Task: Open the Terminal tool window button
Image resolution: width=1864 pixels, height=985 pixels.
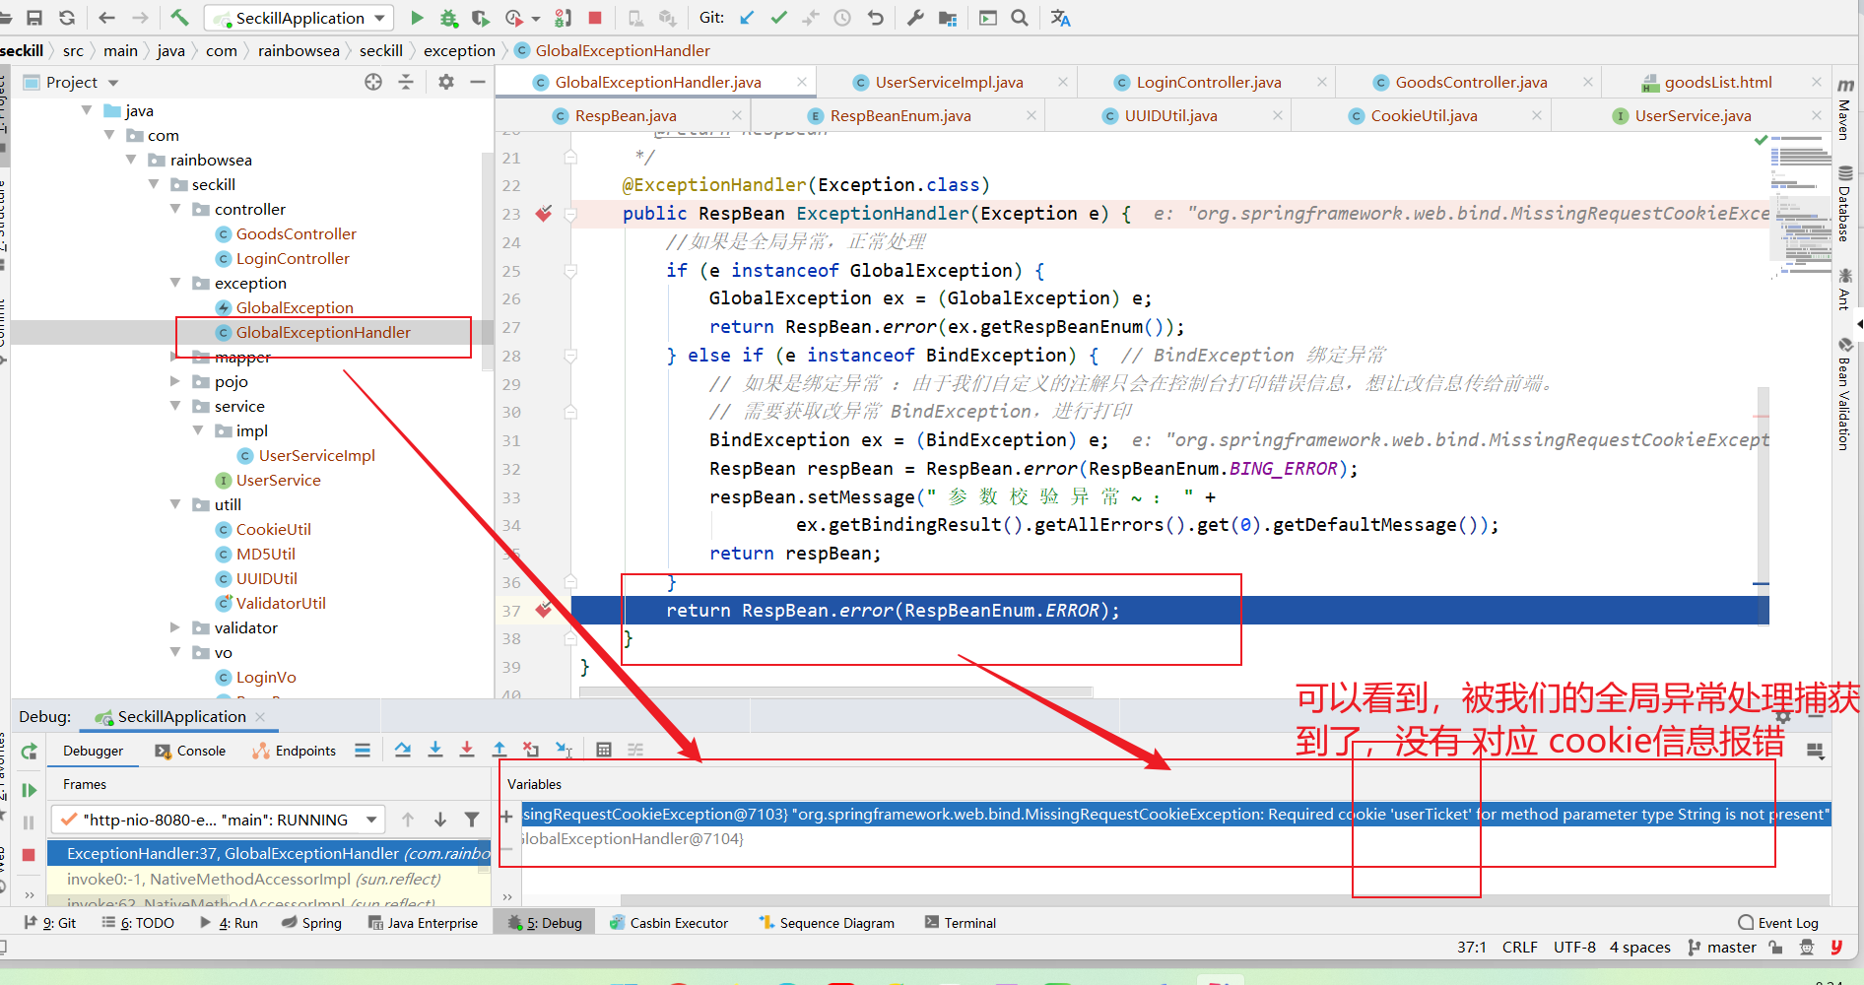Action: pyautogui.click(x=961, y=923)
